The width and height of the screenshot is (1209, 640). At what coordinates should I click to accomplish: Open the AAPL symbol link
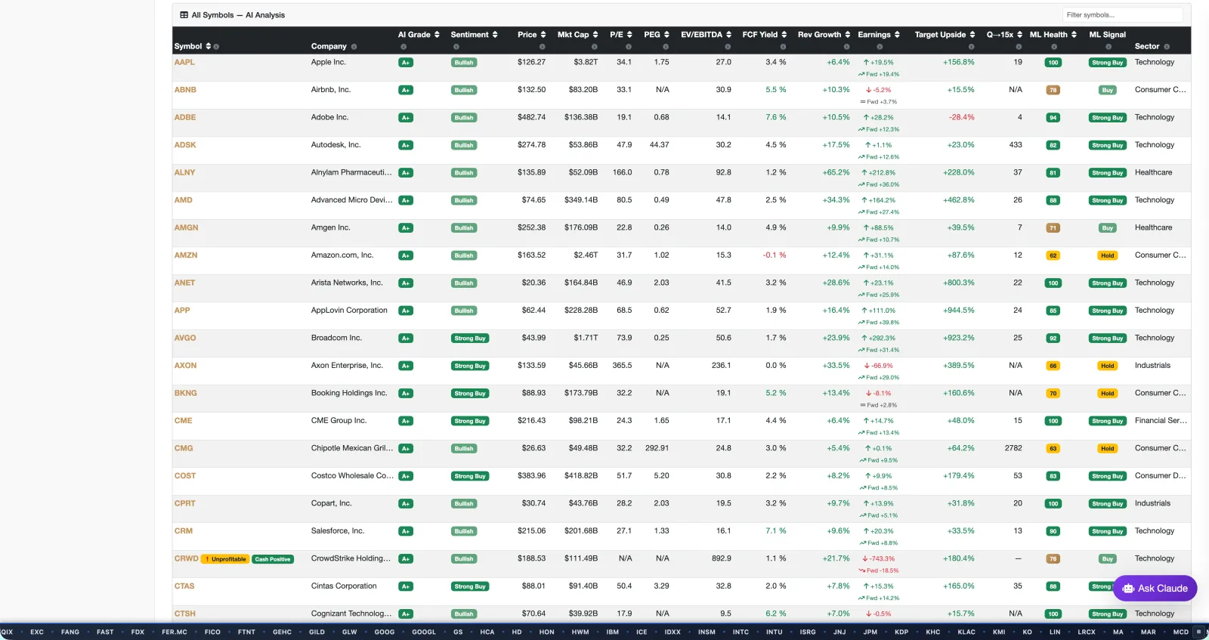click(184, 62)
